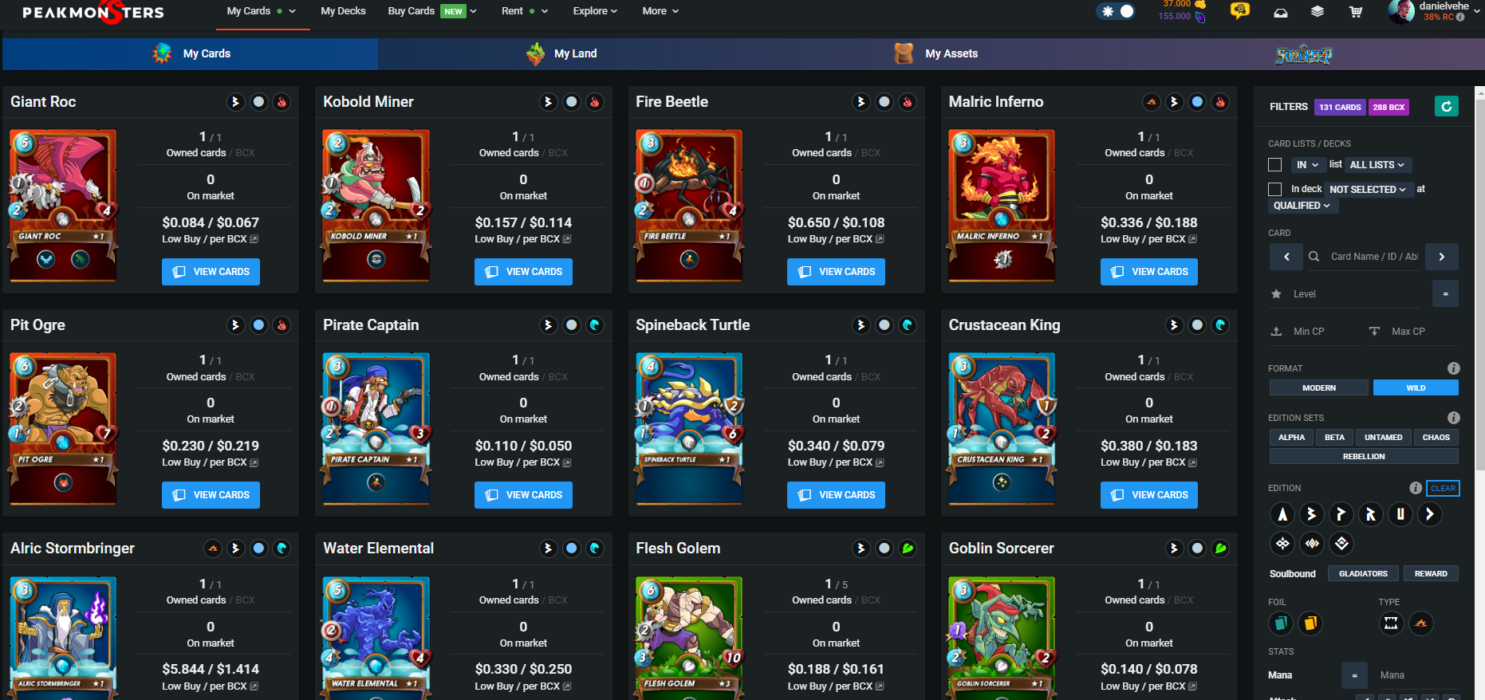Open More menu
Viewport: 1485px width, 700px height.
pyautogui.click(x=660, y=11)
